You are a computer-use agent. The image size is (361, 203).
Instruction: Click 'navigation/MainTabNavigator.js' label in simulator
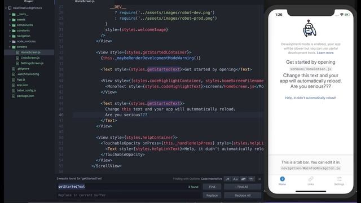point(311,168)
